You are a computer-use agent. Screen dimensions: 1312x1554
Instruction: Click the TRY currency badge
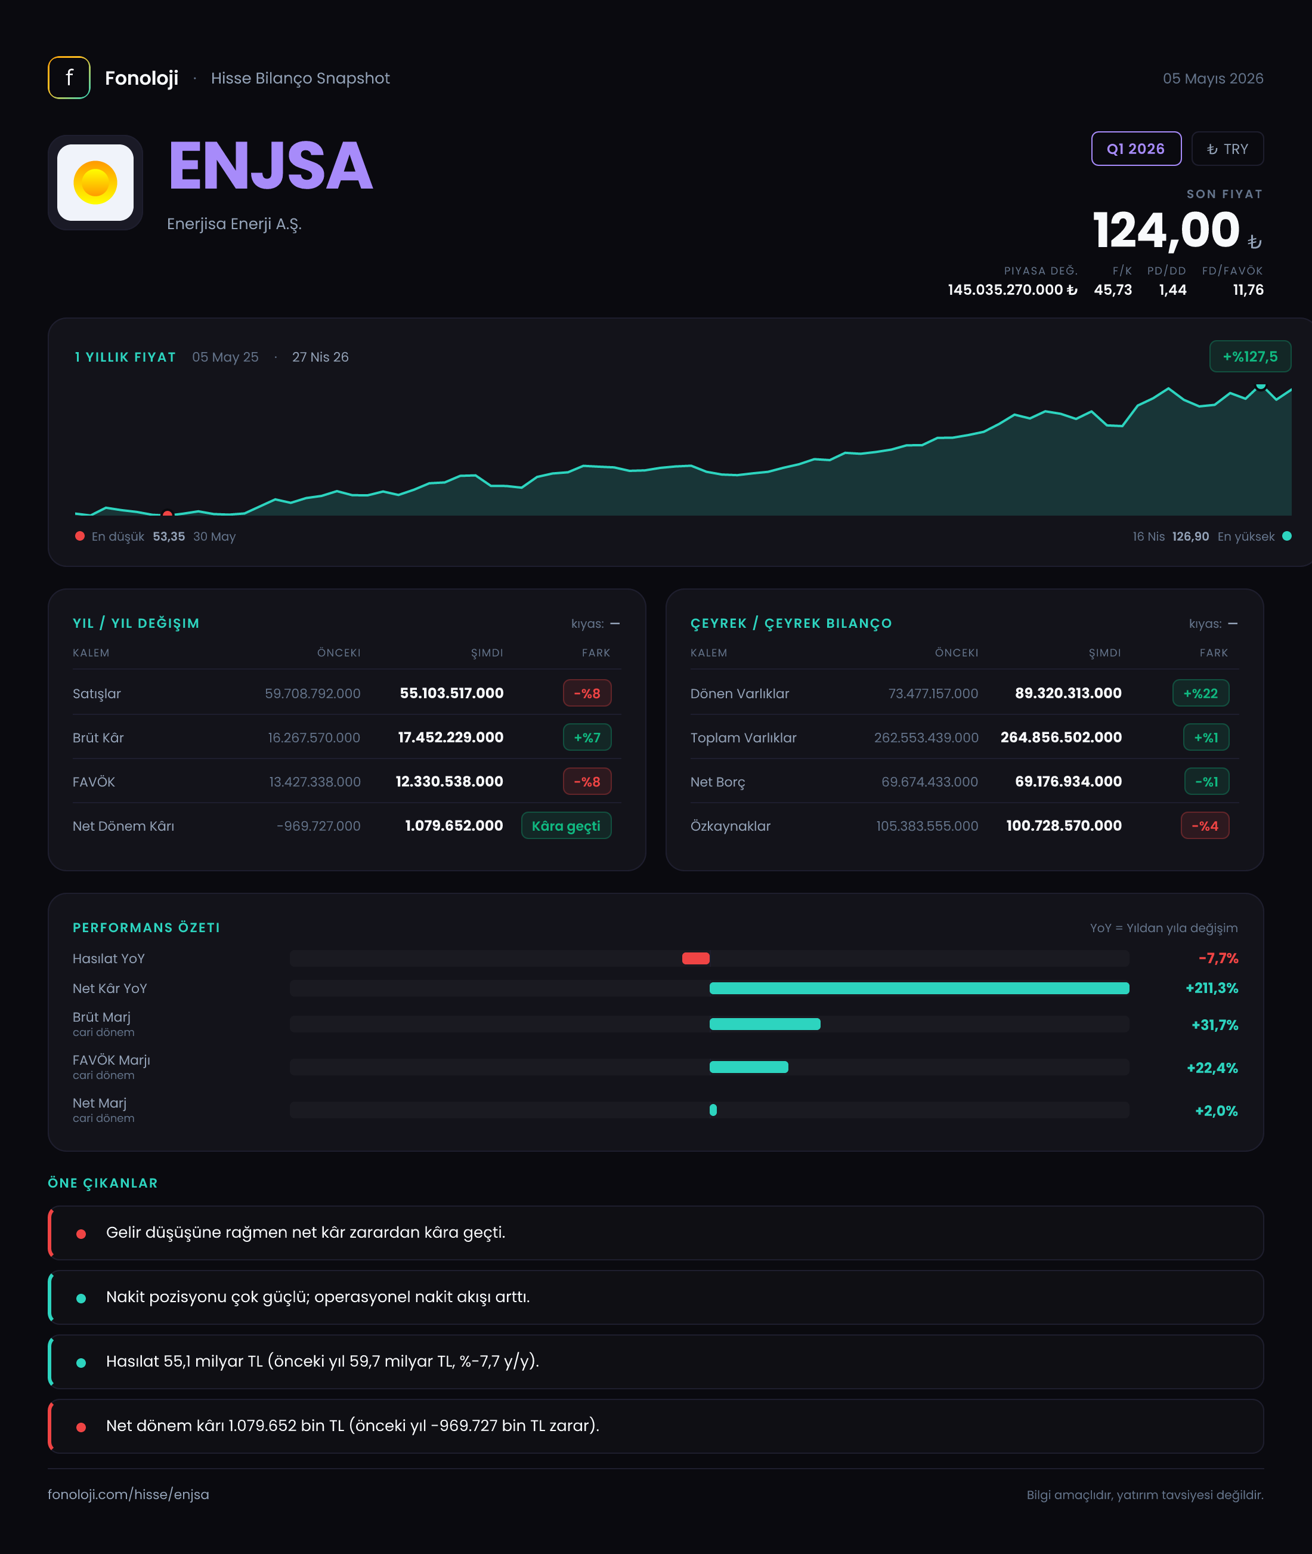point(1227,149)
